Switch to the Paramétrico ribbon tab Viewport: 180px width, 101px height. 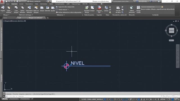click(x=29, y=4)
